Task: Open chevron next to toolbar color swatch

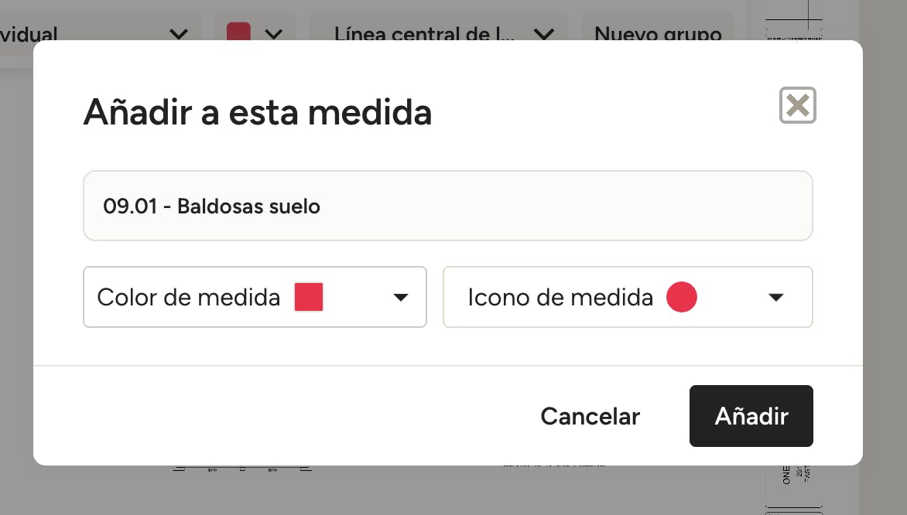Action: [x=274, y=35]
